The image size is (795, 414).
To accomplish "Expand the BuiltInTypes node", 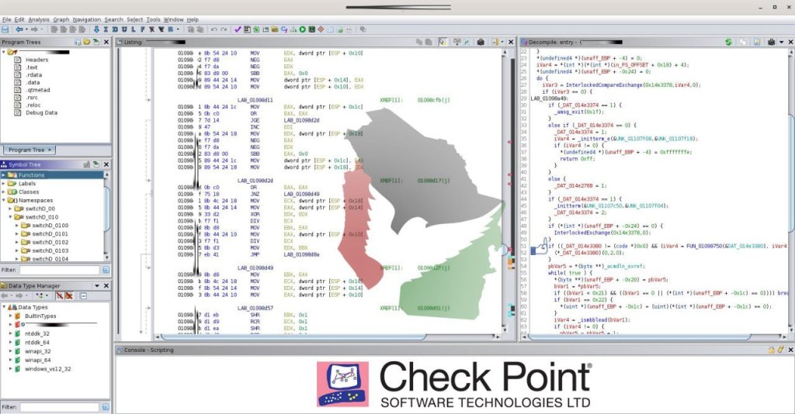I will [x=11, y=316].
